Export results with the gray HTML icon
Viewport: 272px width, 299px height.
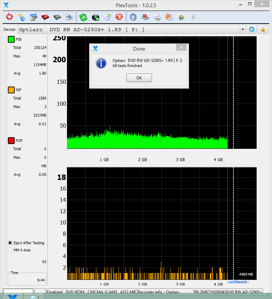coord(57,17)
